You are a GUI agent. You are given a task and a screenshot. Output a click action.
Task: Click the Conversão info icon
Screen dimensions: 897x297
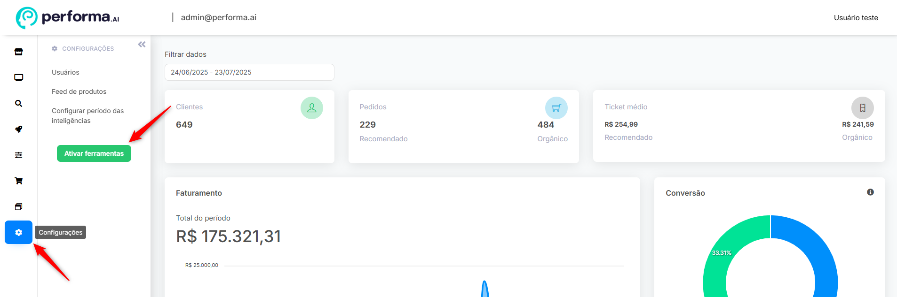coord(870,192)
